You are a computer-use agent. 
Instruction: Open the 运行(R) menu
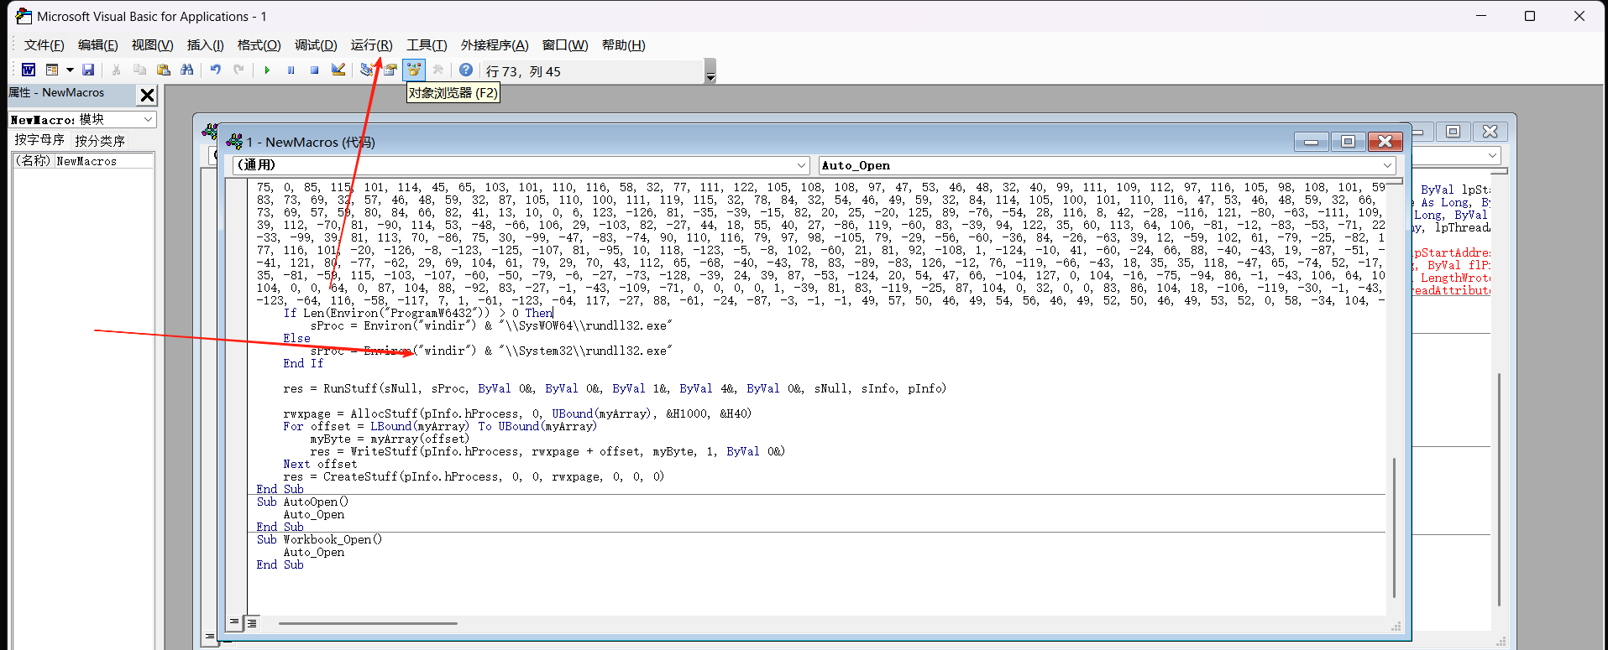pos(371,45)
